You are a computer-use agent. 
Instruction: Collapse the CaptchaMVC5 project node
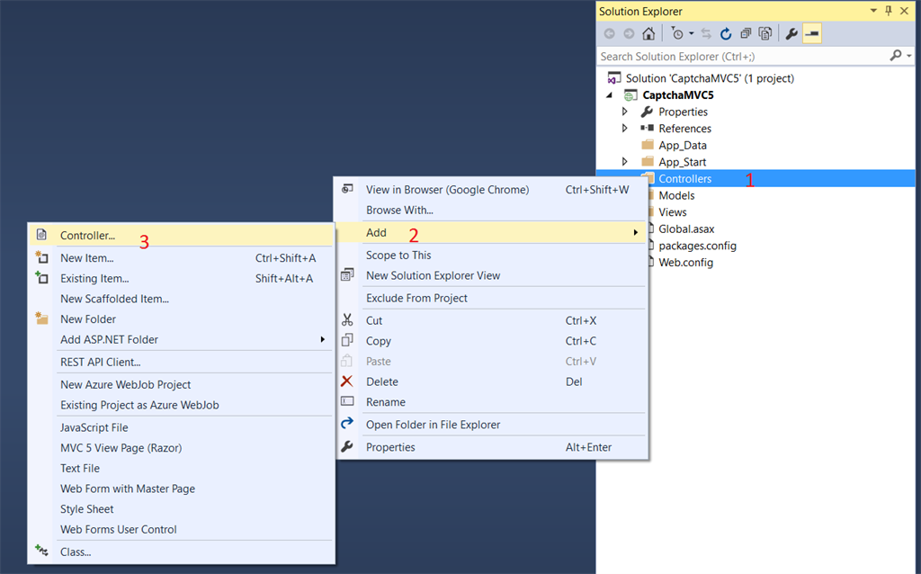click(610, 95)
